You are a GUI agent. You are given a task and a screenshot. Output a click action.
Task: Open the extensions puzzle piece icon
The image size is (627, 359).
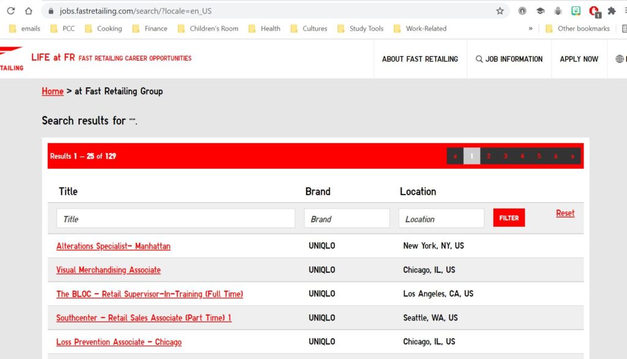612,11
